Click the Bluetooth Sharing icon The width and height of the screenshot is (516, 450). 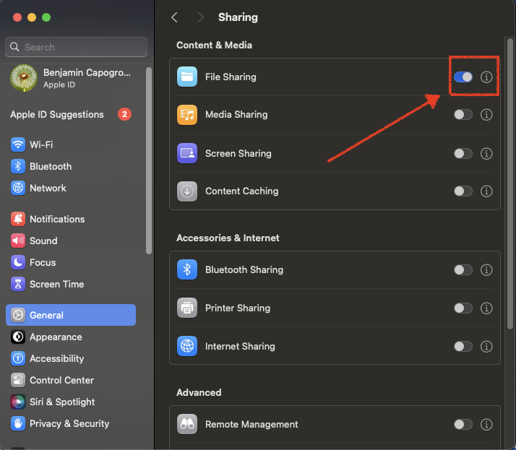(187, 269)
